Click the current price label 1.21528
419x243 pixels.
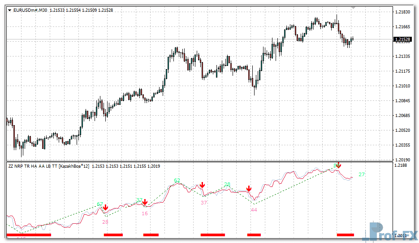click(x=402, y=39)
